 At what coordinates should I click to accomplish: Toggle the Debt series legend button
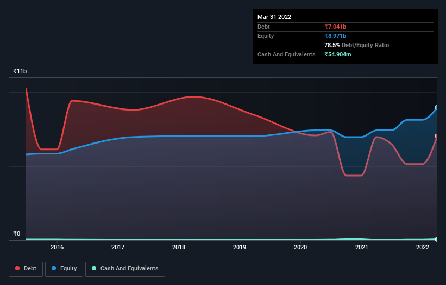26,269
